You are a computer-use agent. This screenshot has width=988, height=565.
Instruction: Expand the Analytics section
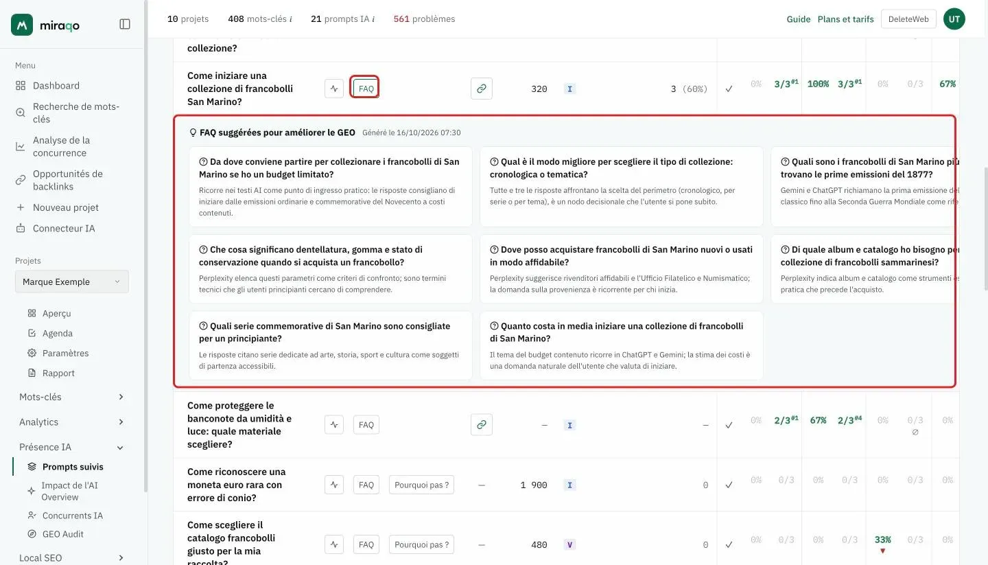click(71, 422)
